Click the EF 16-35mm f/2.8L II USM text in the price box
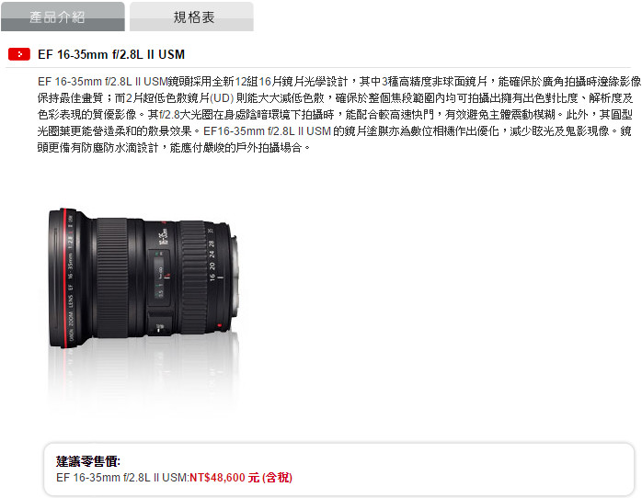Viewport: 642px width, 498px height. point(122,477)
